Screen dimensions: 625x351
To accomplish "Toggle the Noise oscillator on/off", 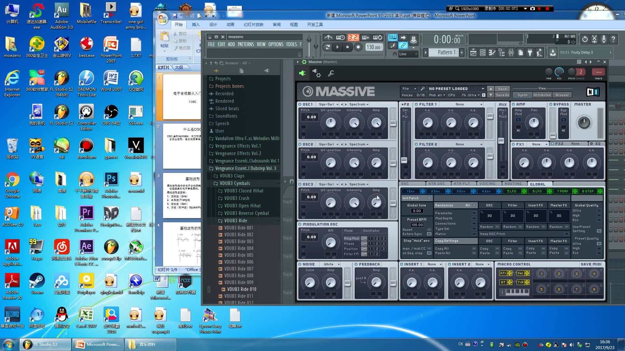I will click(300, 264).
